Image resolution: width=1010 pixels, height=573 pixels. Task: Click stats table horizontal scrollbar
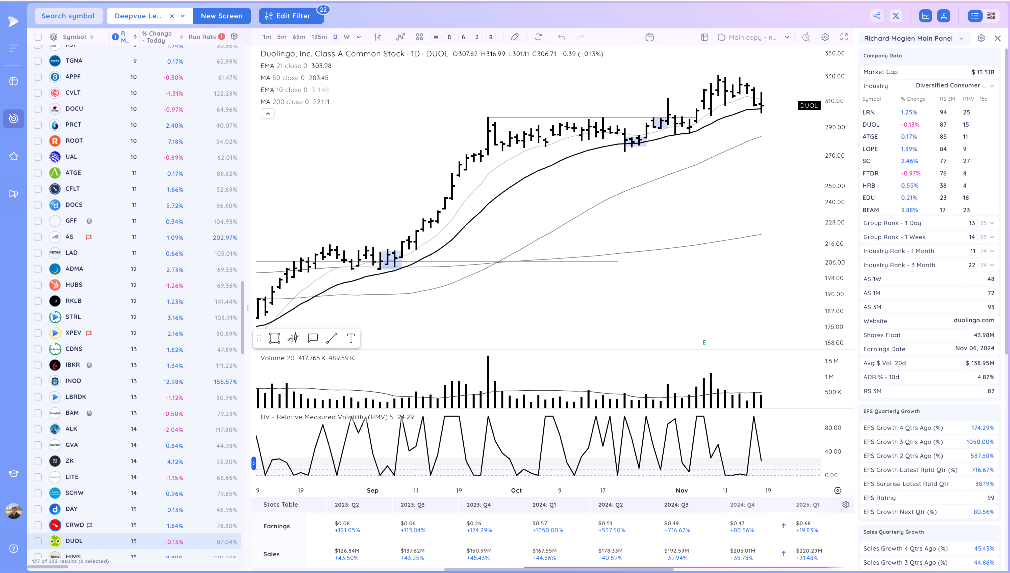pyautogui.click(x=559, y=569)
